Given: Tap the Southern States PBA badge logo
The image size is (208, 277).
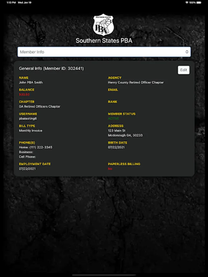Looking at the screenshot, I should tap(104, 25).
